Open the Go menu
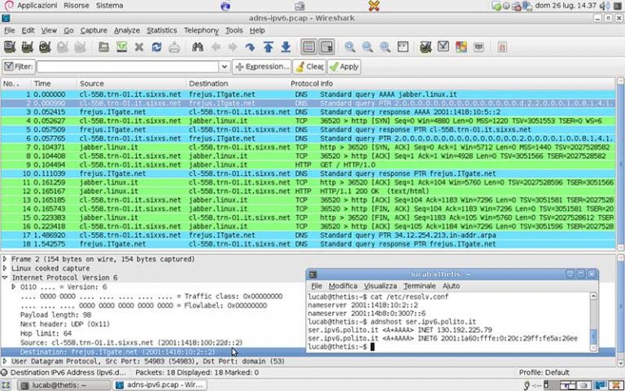The image size is (625, 391). (x=68, y=30)
